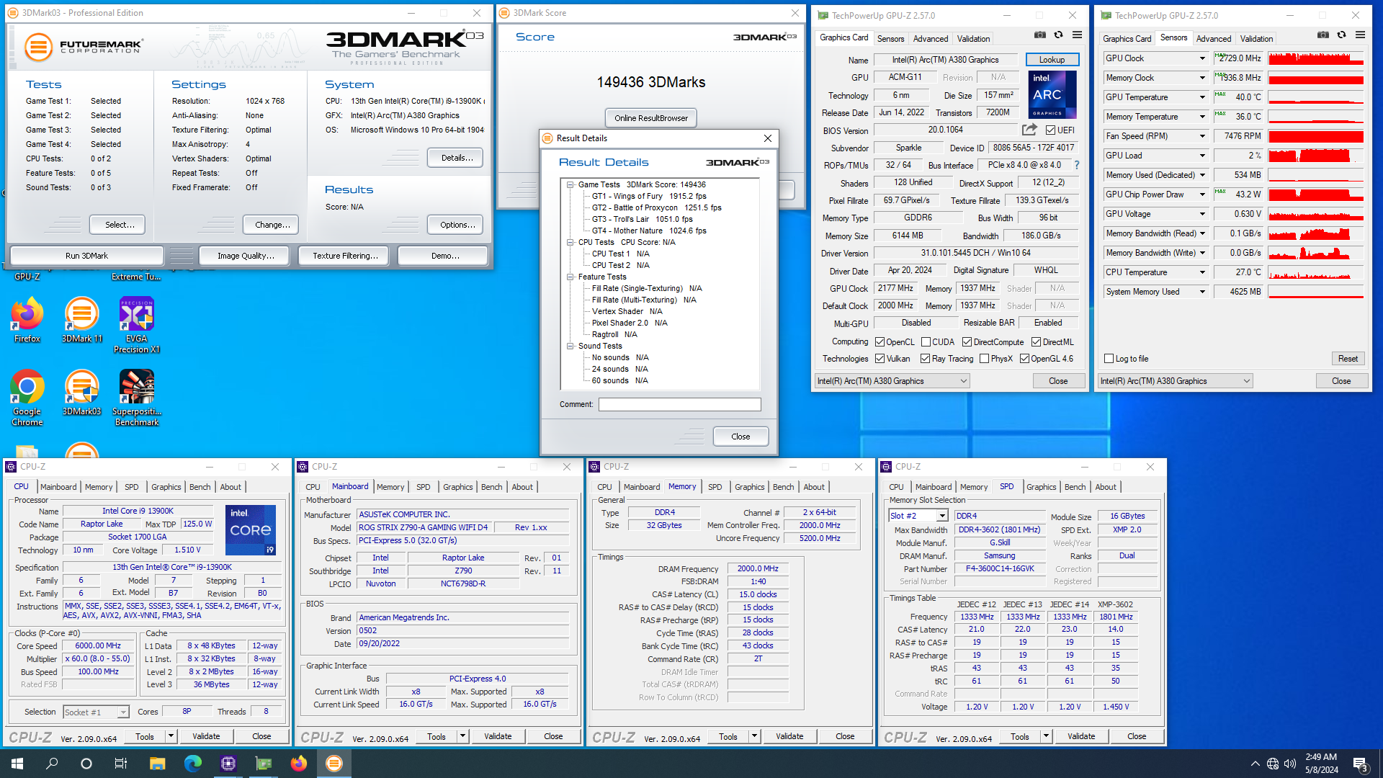Image resolution: width=1383 pixels, height=778 pixels.
Task: Take a screenshot with the GPU-Z Graphics Card window camera icon
Action: pyautogui.click(x=1039, y=35)
